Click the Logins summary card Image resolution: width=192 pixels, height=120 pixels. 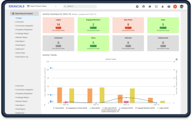click(59, 25)
